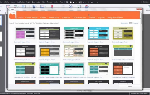Open the Objects grid icon

24,6
